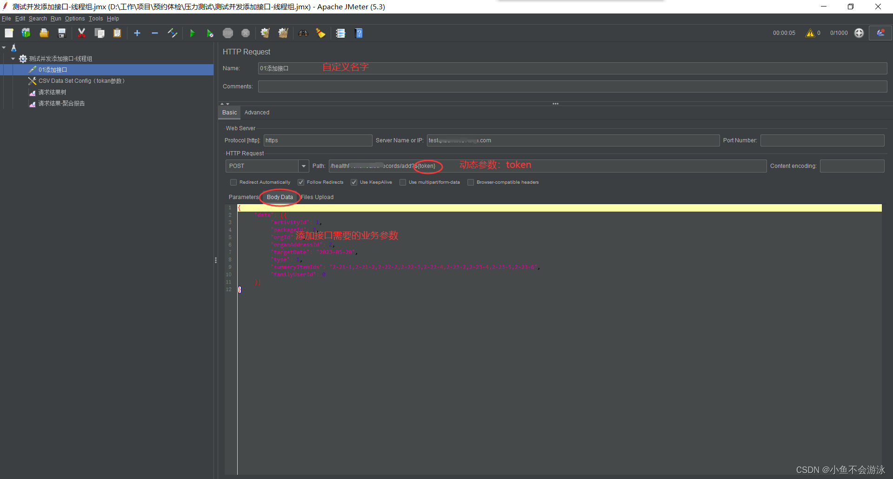Collapse all nodes with the minus icon
The image size is (893, 479).
[x=155, y=33]
